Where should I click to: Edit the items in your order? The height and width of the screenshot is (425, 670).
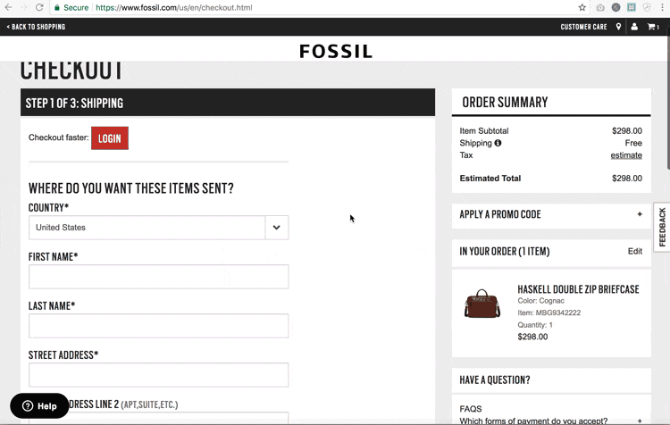(x=634, y=252)
